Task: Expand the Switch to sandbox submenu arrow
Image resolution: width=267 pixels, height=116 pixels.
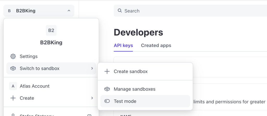Action: pyautogui.click(x=92, y=69)
